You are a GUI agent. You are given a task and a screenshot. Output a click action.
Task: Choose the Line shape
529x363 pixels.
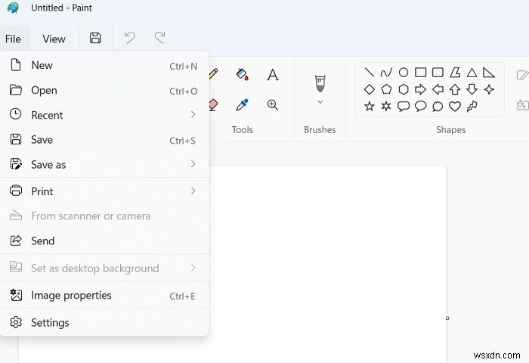[370, 73]
